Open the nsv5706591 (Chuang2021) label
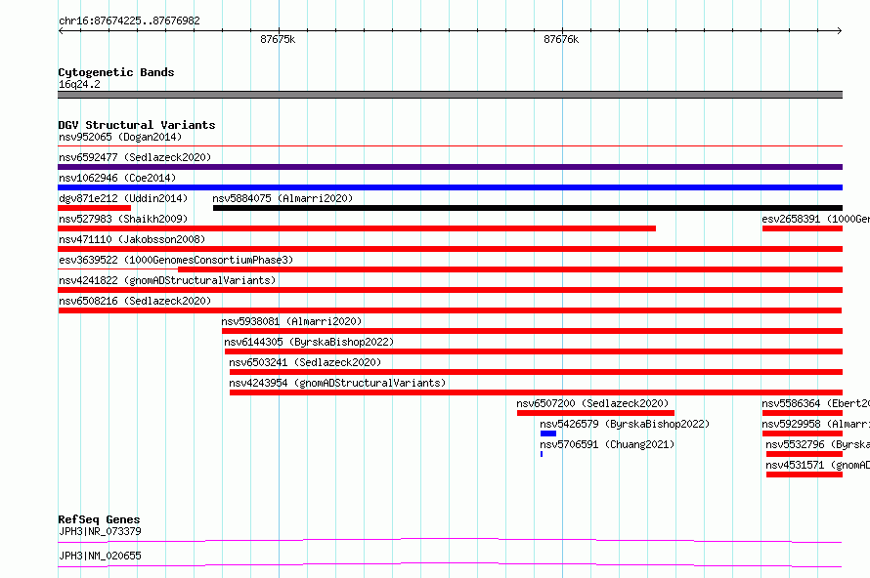The width and height of the screenshot is (870, 578). tap(607, 444)
